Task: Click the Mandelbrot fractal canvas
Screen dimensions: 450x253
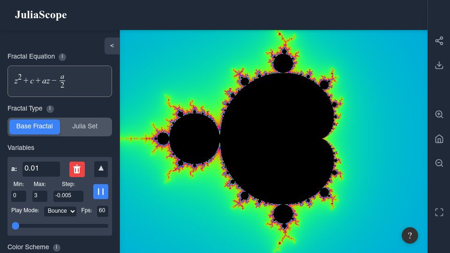Action: coord(273,141)
